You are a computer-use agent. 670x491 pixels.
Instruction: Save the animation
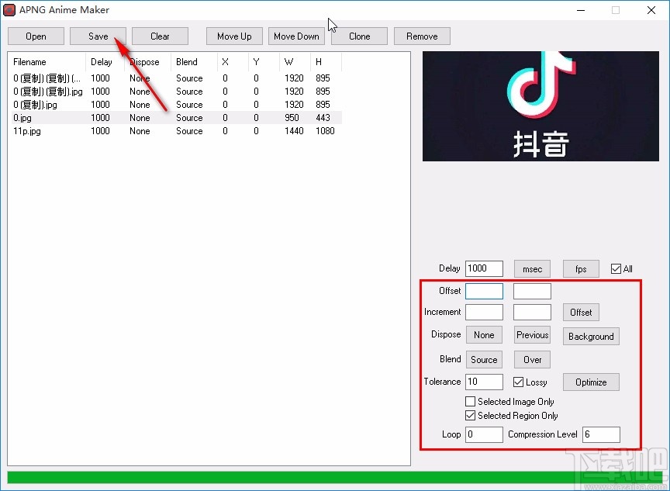(x=98, y=36)
